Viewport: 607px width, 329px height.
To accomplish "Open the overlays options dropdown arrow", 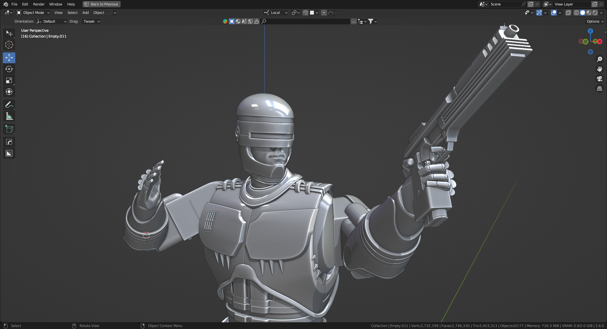I will [560, 13].
